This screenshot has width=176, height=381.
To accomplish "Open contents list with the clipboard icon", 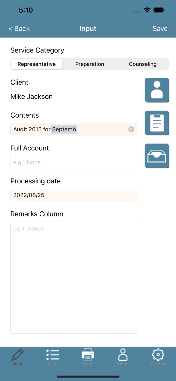I will 157,123.
